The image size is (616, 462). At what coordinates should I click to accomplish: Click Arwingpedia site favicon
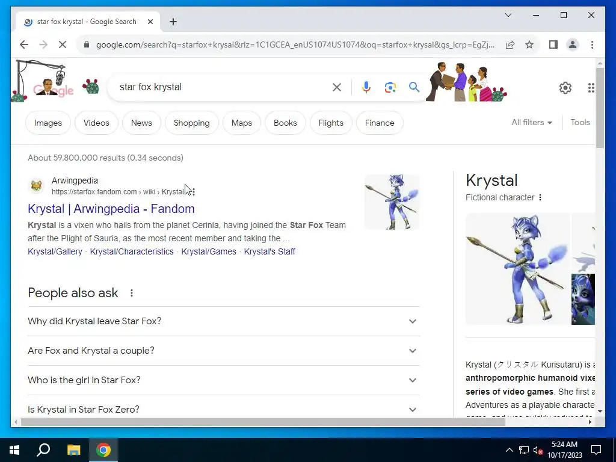click(x=36, y=185)
